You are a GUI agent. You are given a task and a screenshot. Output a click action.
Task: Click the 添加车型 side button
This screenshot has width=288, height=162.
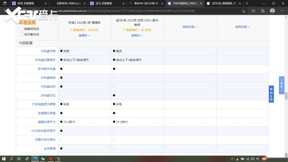[271, 94]
